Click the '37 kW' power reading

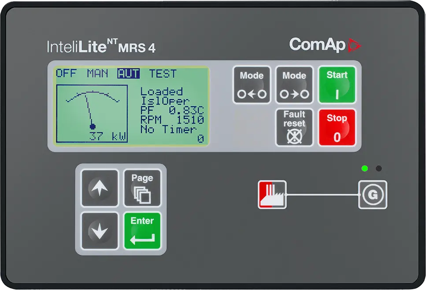point(108,136)
